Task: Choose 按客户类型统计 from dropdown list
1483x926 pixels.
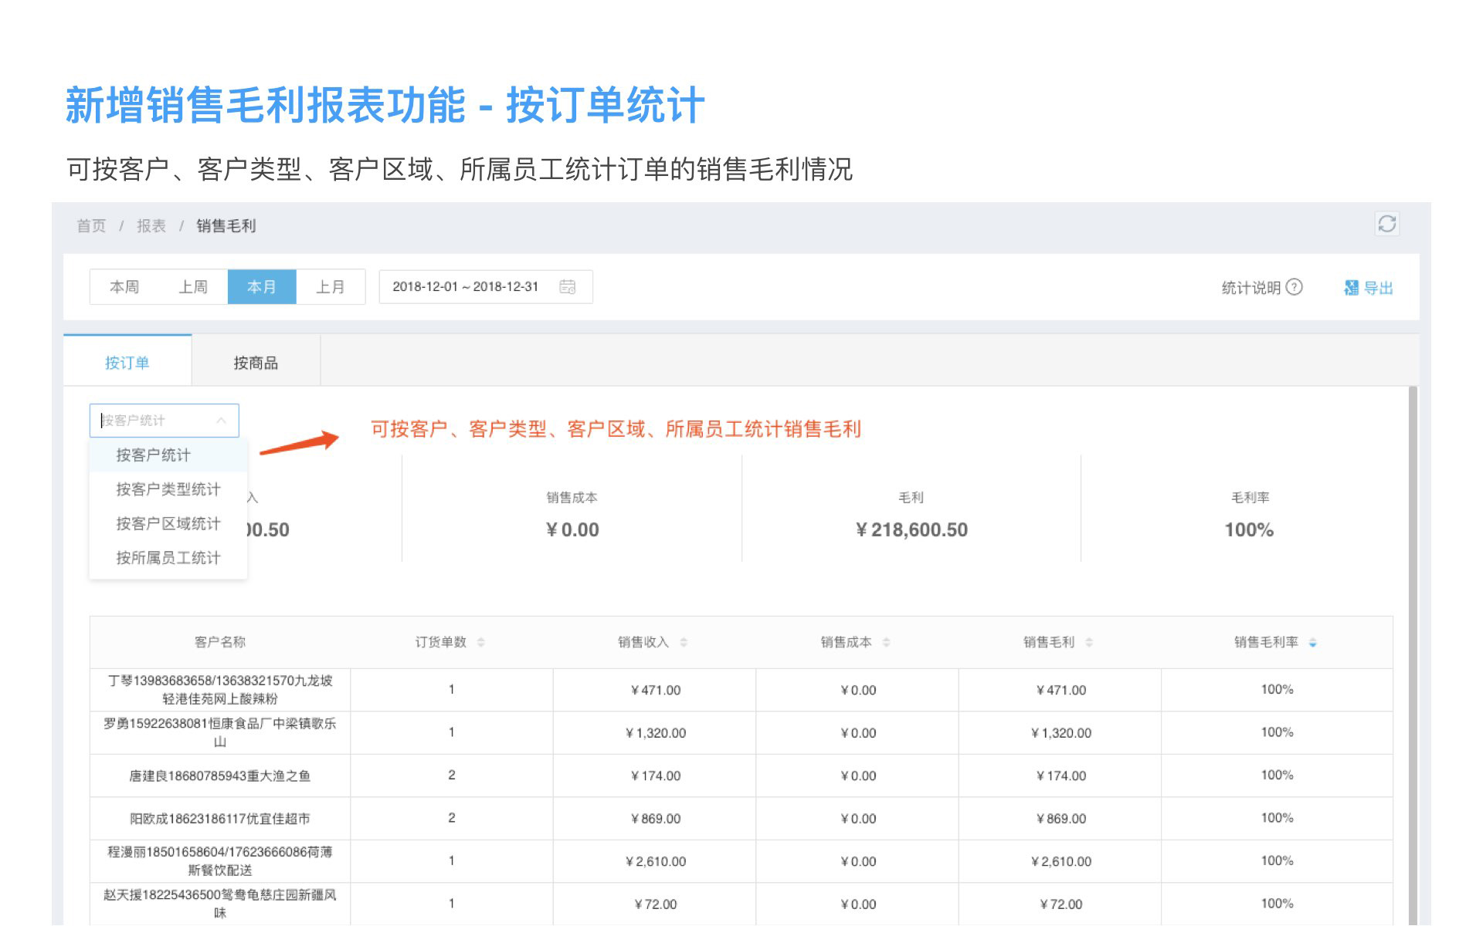Action: tap(168, 489)
